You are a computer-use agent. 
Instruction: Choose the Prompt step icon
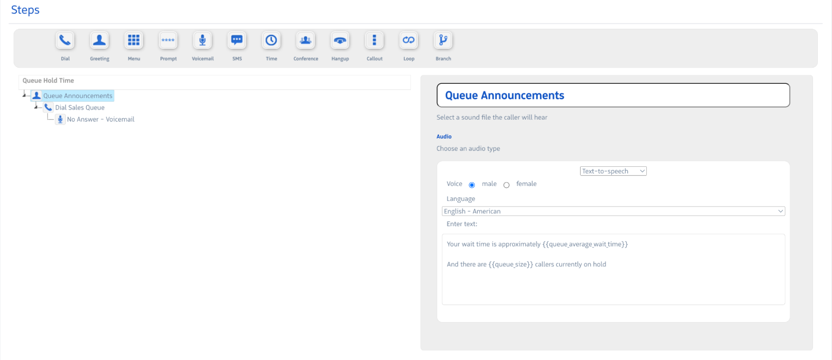(168, 40)
